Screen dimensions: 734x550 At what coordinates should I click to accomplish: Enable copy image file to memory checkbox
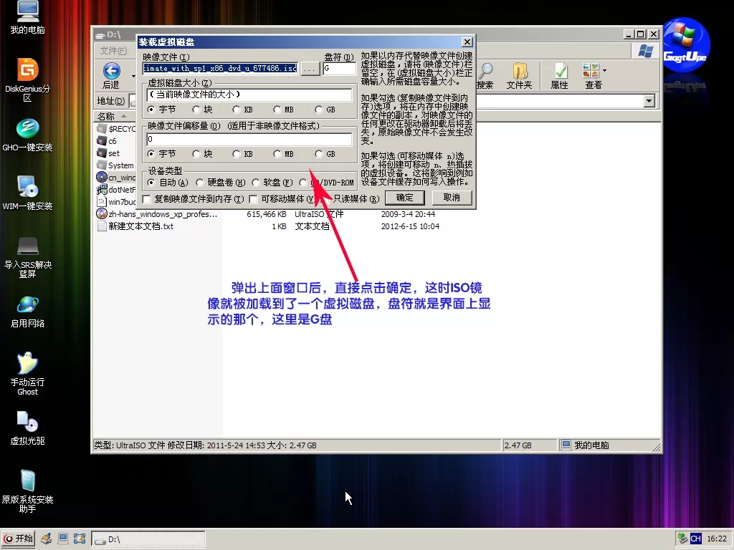pyautogui.click(x=147, y=198)
